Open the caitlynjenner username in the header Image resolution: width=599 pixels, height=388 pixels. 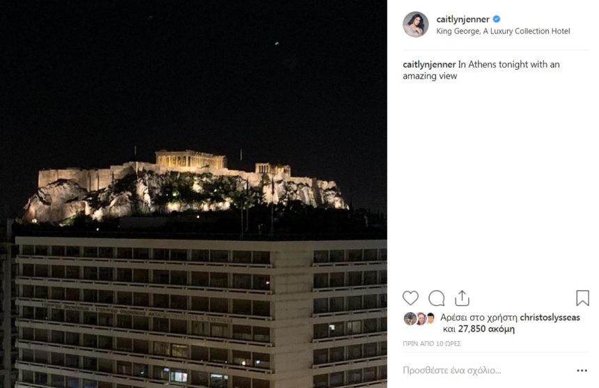tap(462, 19)
